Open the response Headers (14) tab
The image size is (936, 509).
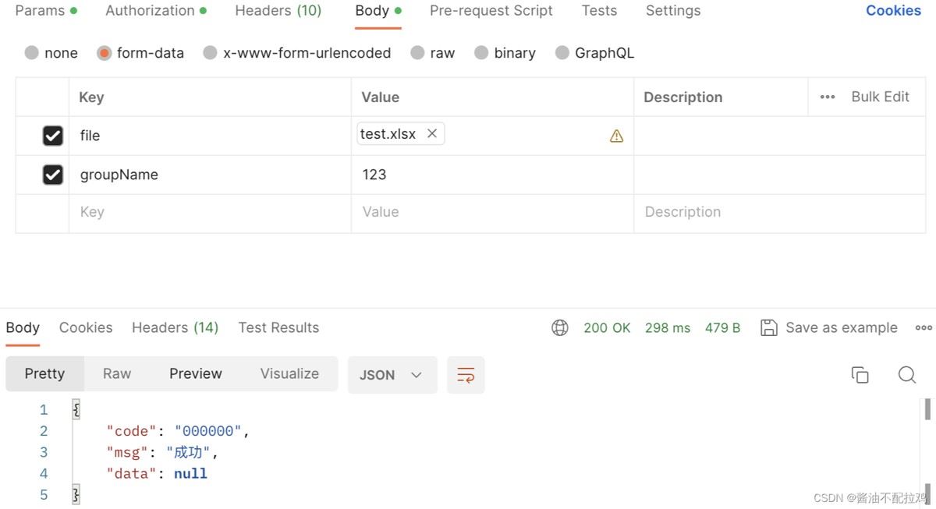click(175, 328)
